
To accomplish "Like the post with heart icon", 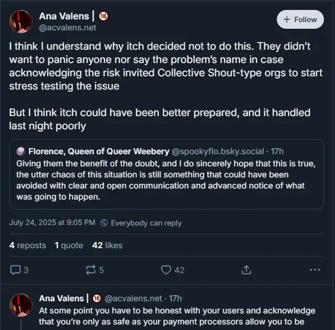I will [x=166, y=270].
